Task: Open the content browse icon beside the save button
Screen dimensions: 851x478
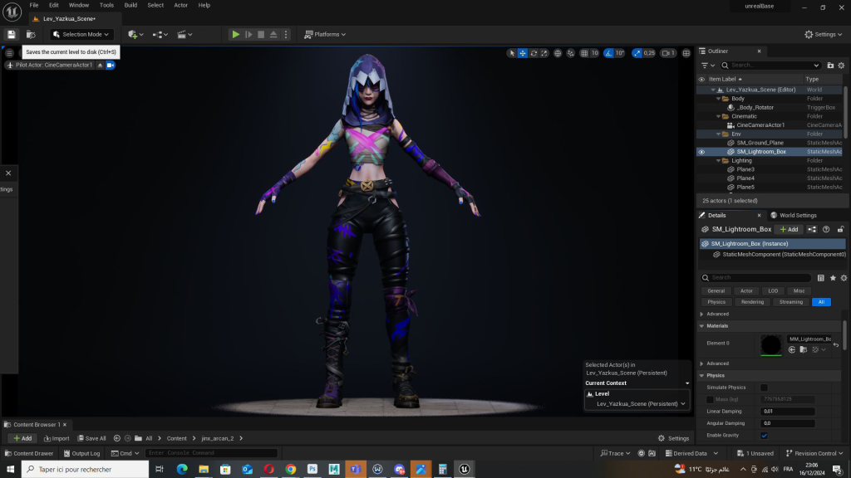Action: [x=31, y=34]
